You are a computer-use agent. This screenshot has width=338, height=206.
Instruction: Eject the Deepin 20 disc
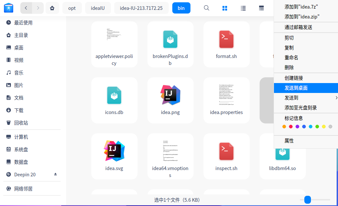point(55,174)
